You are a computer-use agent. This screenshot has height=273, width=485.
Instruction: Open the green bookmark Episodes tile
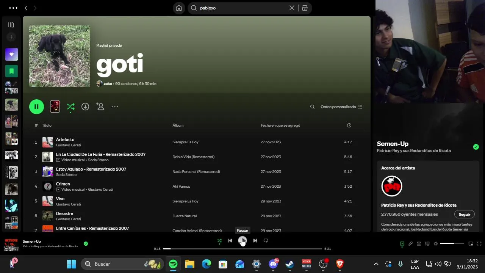[x=11, y=71]
